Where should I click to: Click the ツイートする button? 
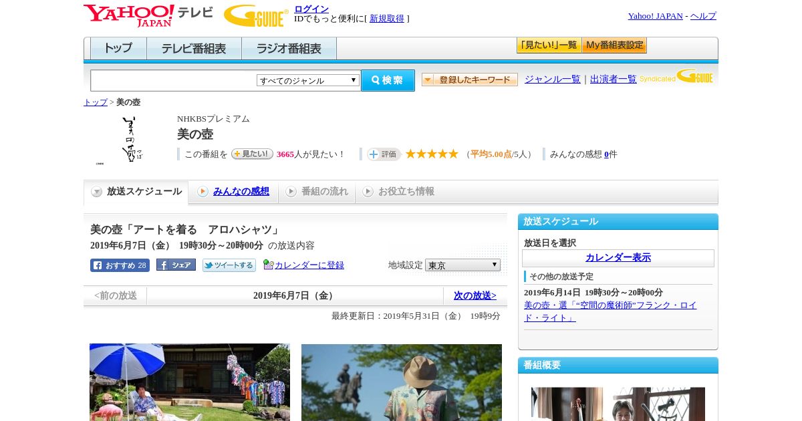coord(229,265)
